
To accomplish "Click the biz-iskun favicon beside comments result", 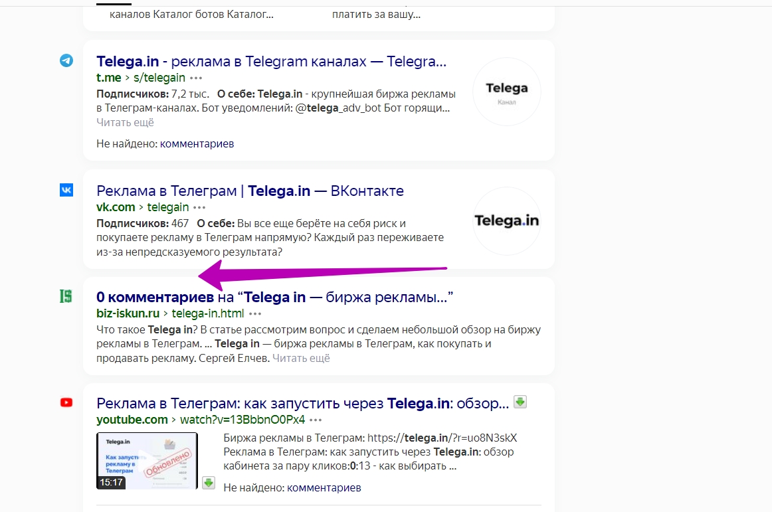I will coord(66,296).
